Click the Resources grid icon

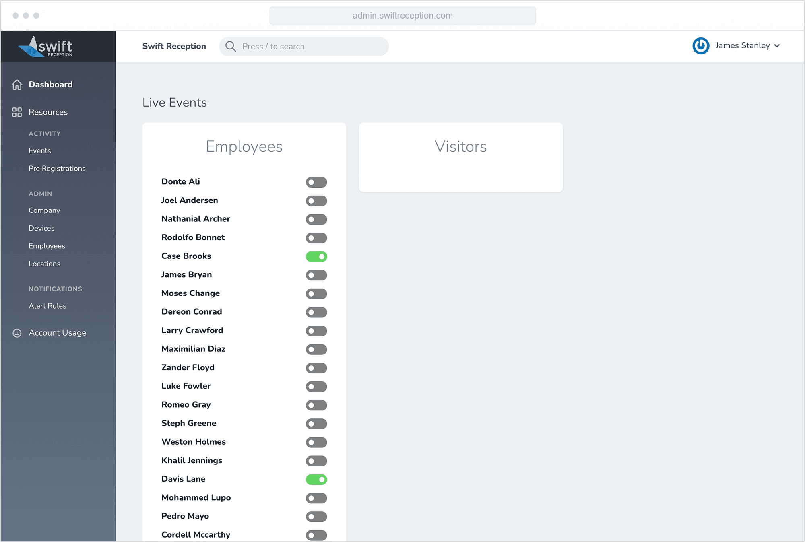point(17,112)
